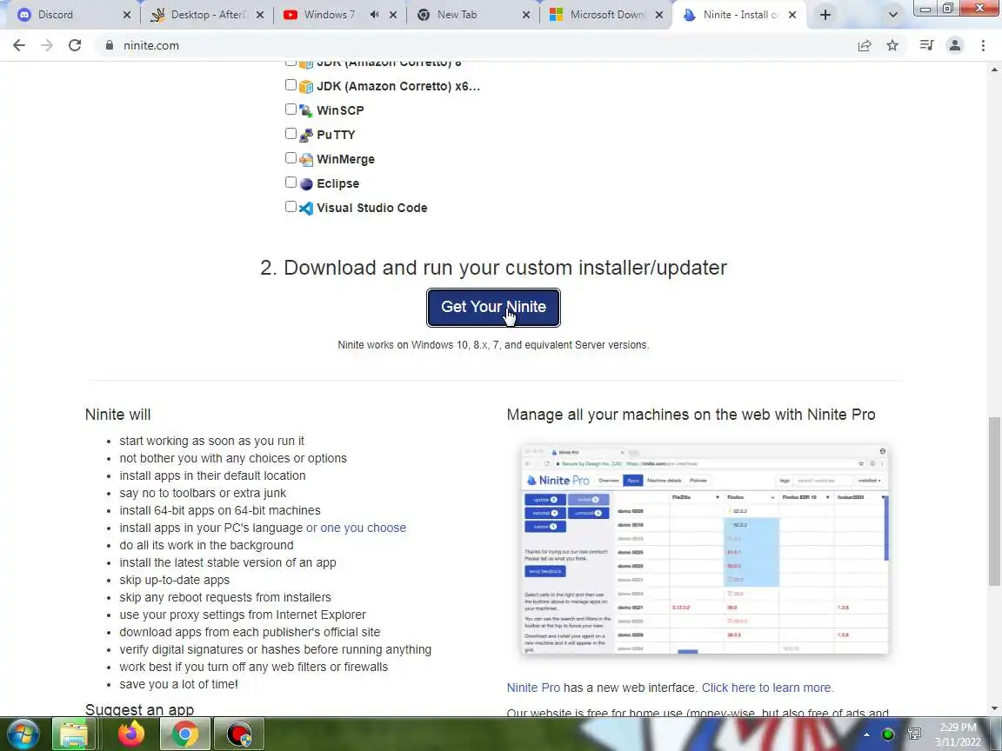Open a new browser tab
1002x751 pixels.
[825, 15]
